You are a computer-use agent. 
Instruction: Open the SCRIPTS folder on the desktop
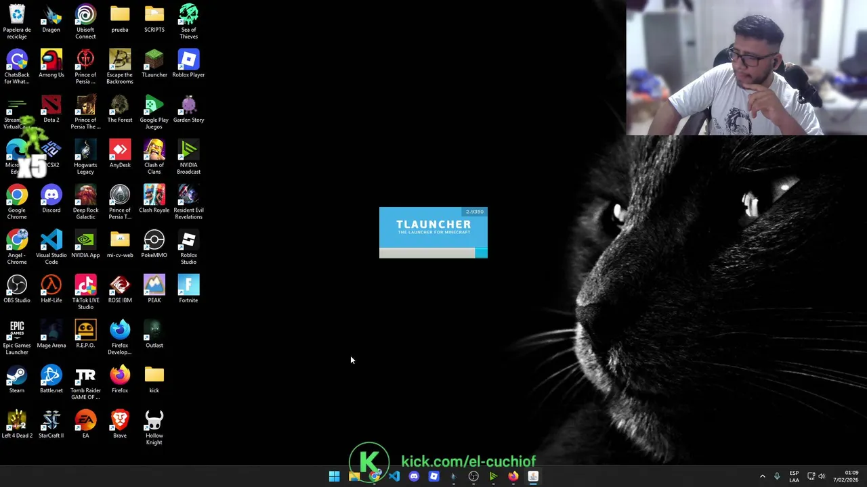[x=154, y=19]
